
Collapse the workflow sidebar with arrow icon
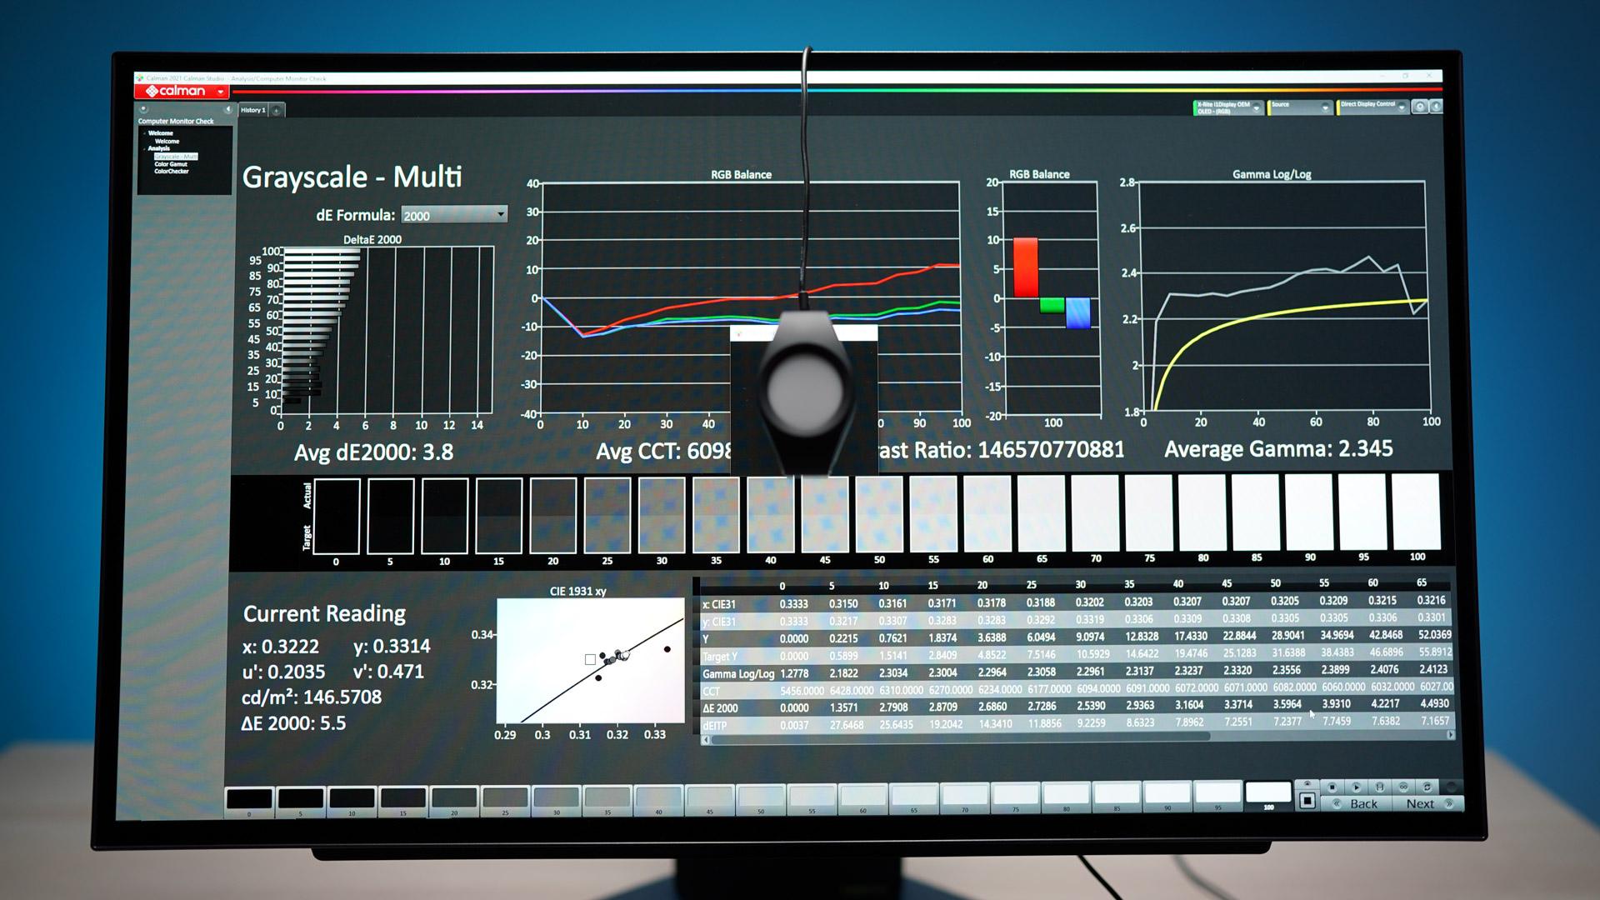[227, 109]
